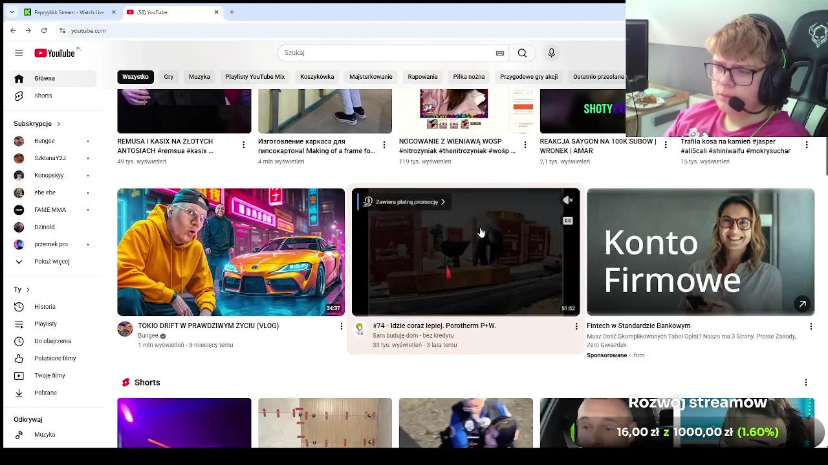Open options for REAKCJA SAYGON video
Viewport: 828px width, 465px height.
click(x=666, y=145)
